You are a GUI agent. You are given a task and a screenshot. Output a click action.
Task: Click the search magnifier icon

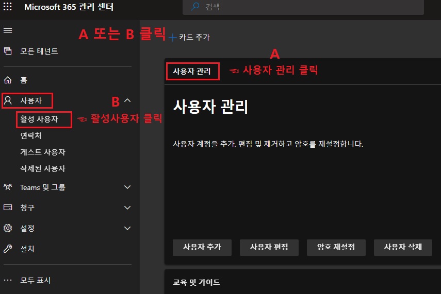coord(195,7)
